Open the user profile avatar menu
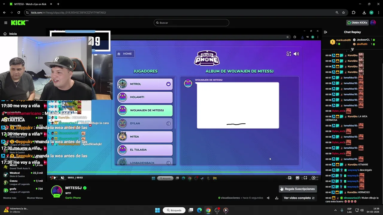This screenshot has height=215, width=383. pyautogui.click(x=373, y=23)
